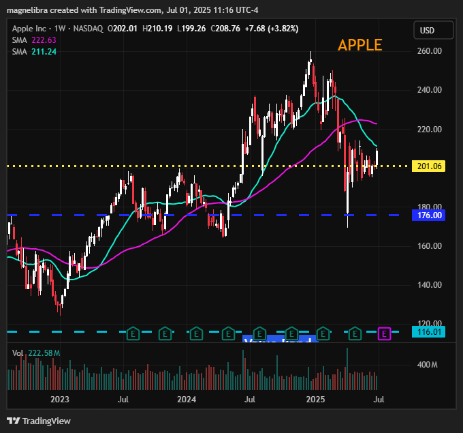Viewport: 463px width, 433px height.
Task: Click the close value C208.76
Action: click(225, 29)
